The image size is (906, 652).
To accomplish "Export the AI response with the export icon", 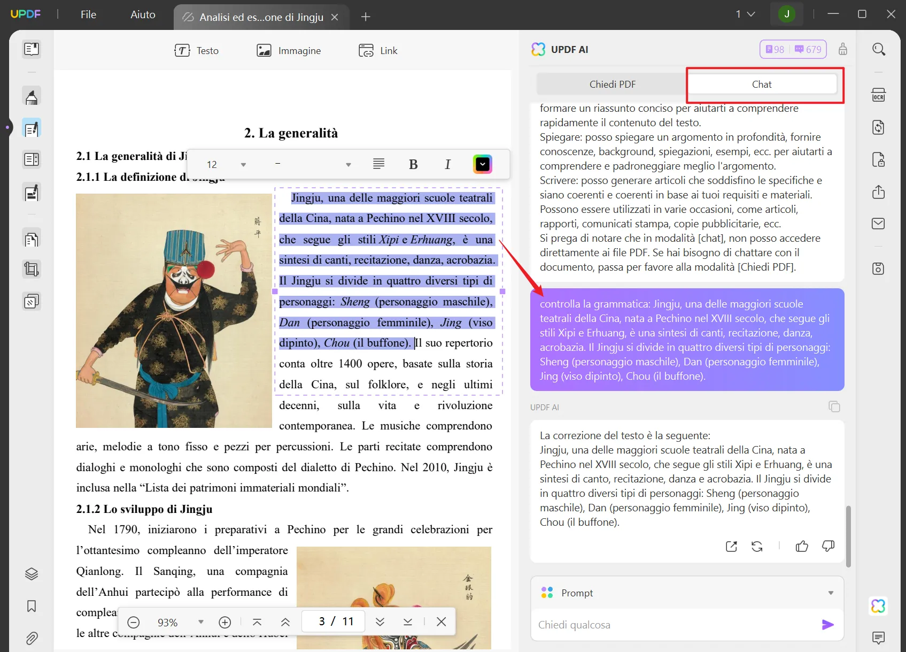I will [x=731, y=546].
